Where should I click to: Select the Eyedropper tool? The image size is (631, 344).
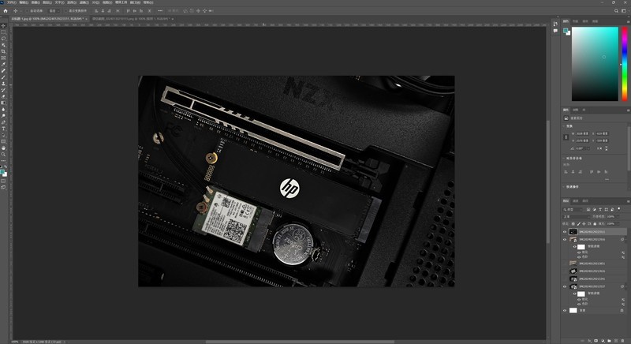pos(4,64)
